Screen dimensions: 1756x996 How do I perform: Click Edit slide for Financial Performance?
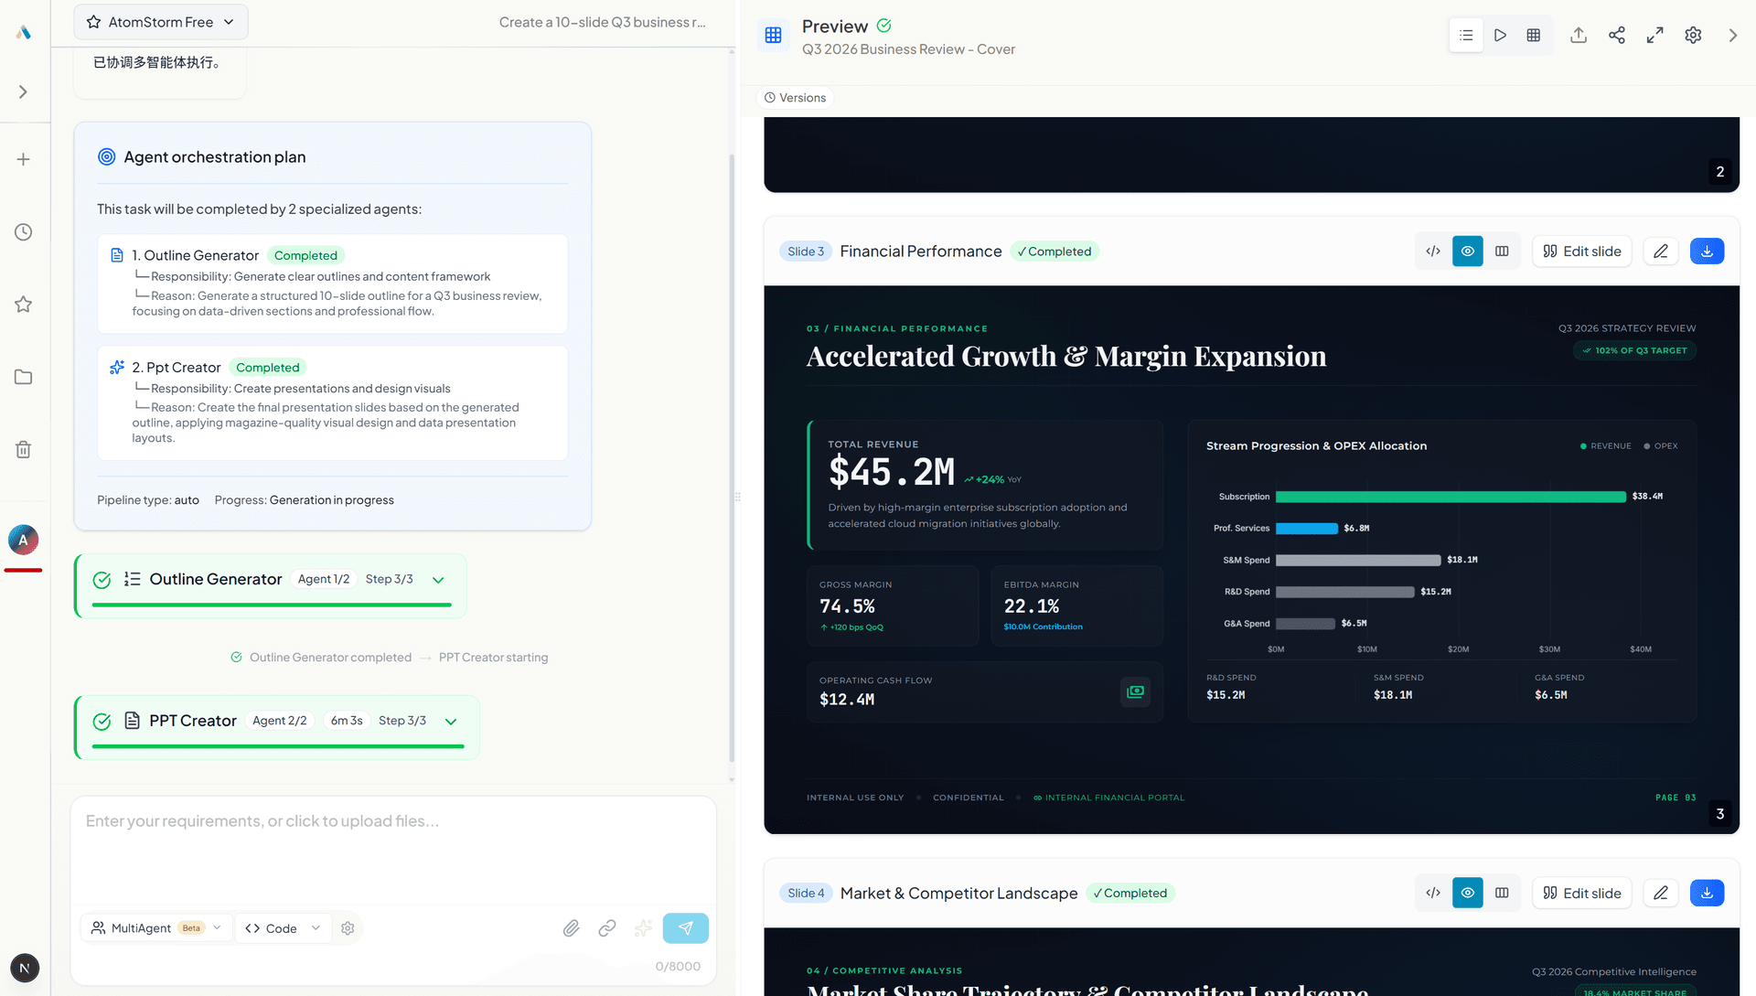[1582, 252]
